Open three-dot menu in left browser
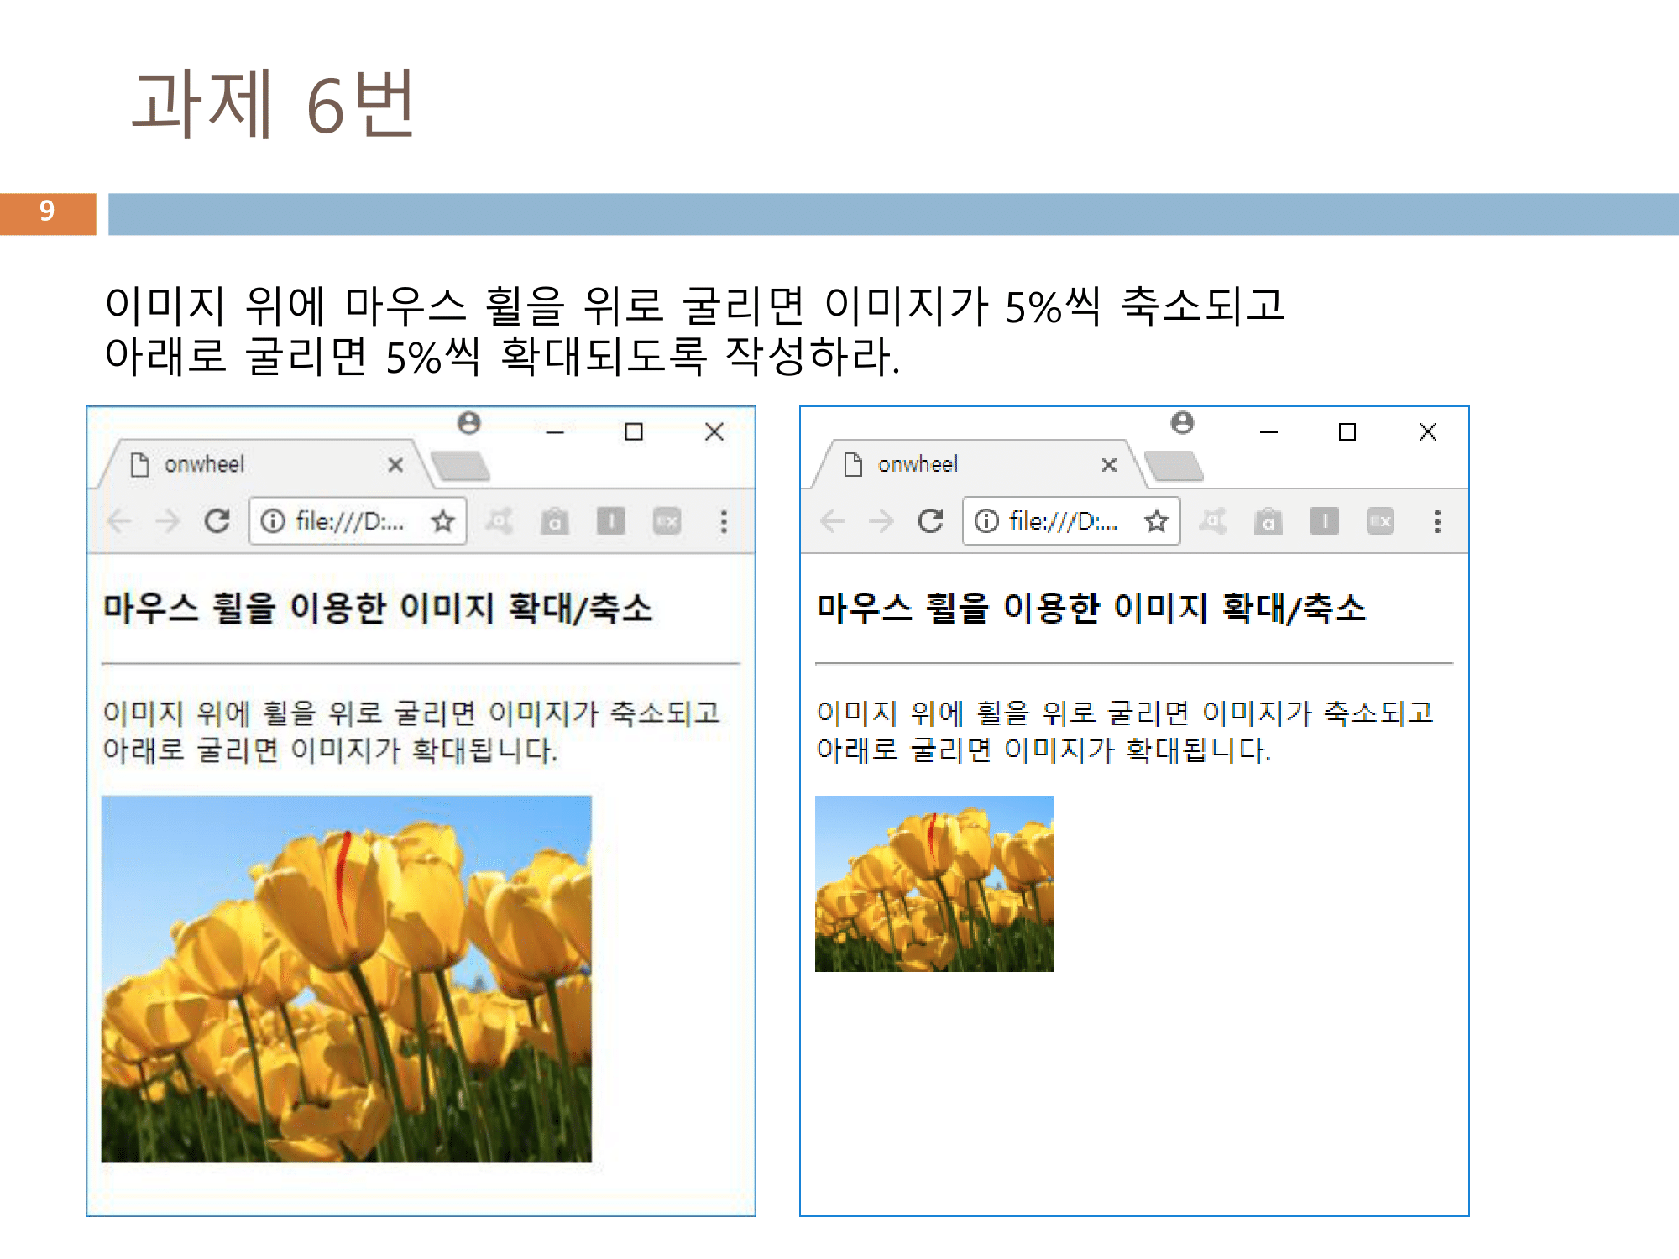1679x1259 pixels. click(x=724, y=521)
